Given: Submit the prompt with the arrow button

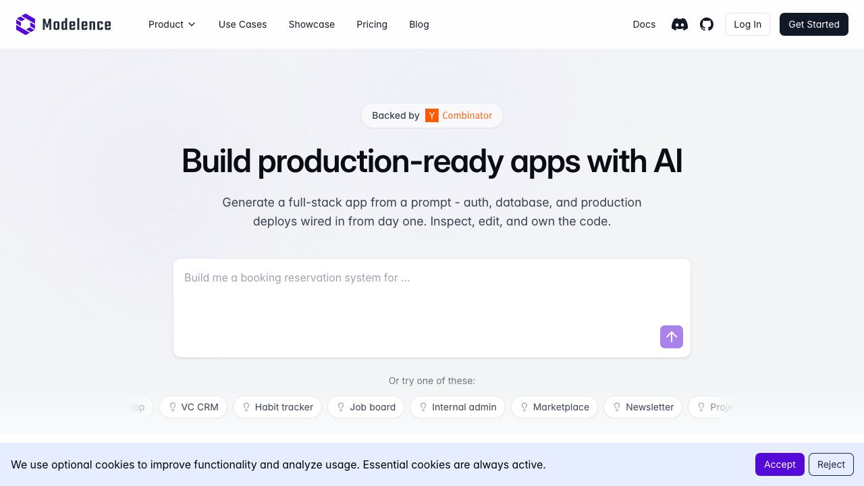Looking at the screenshot, I should point(672,337).
